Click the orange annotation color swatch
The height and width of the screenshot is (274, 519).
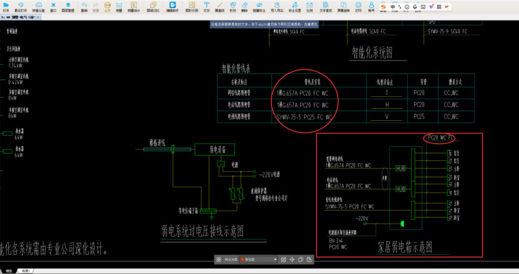pos(242,259)
